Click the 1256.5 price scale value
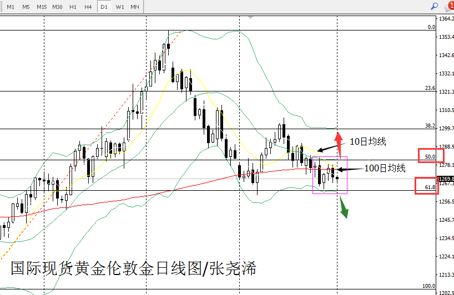 pyautogui.click(x=446, y=201)
